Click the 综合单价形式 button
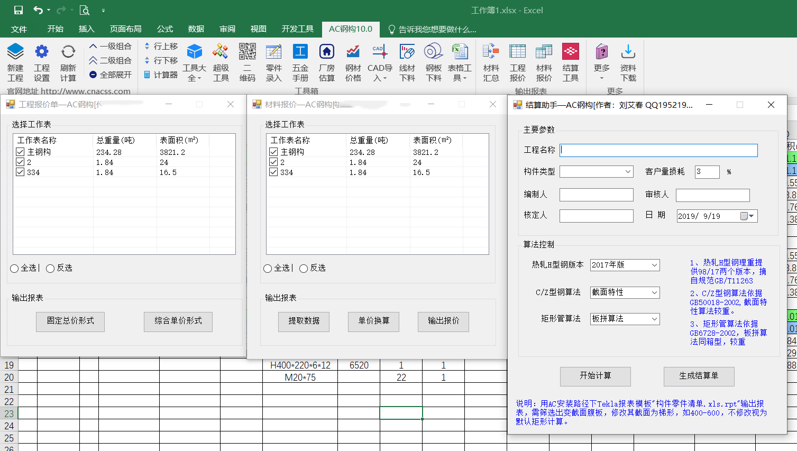The image size is (797, 451). [x=178, y=321]
